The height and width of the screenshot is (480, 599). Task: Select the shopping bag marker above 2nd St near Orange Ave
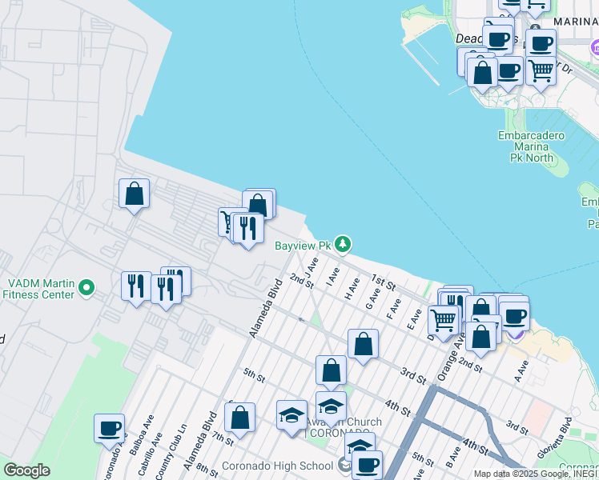click(x=481, y=337)
